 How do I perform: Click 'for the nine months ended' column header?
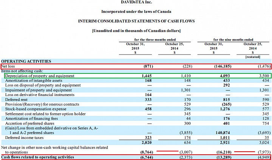(233, 40)
